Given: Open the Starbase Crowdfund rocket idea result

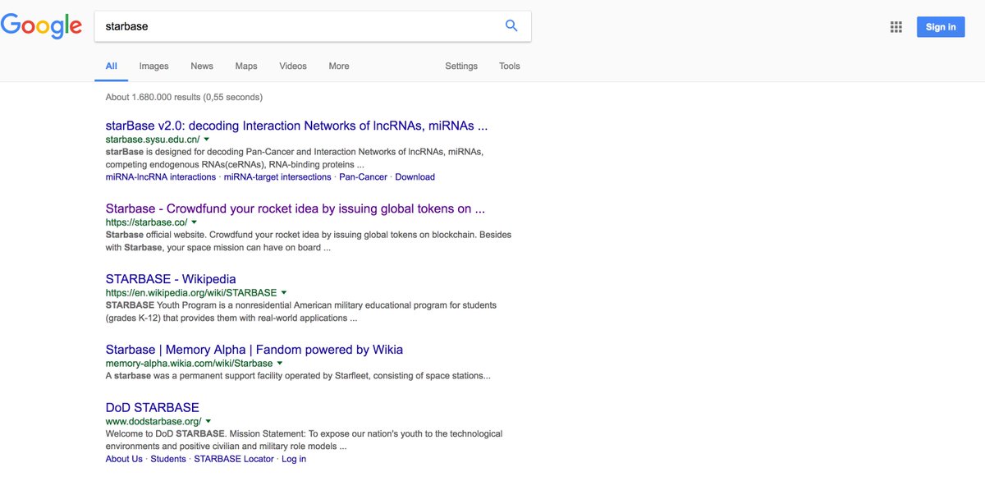Looking at the screenshot, I should tap(295, 208).
